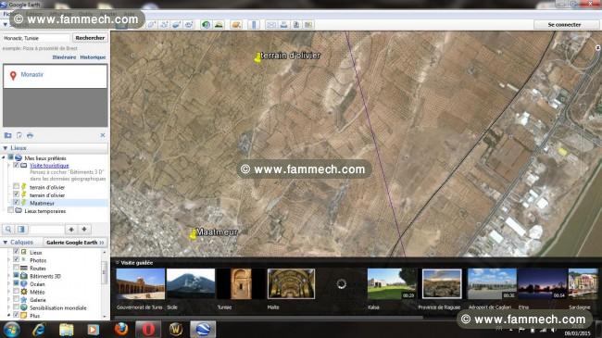602x338 pixels.
Task: Open Firefox from the Windows taskbar
Action: tap(121, 329)
